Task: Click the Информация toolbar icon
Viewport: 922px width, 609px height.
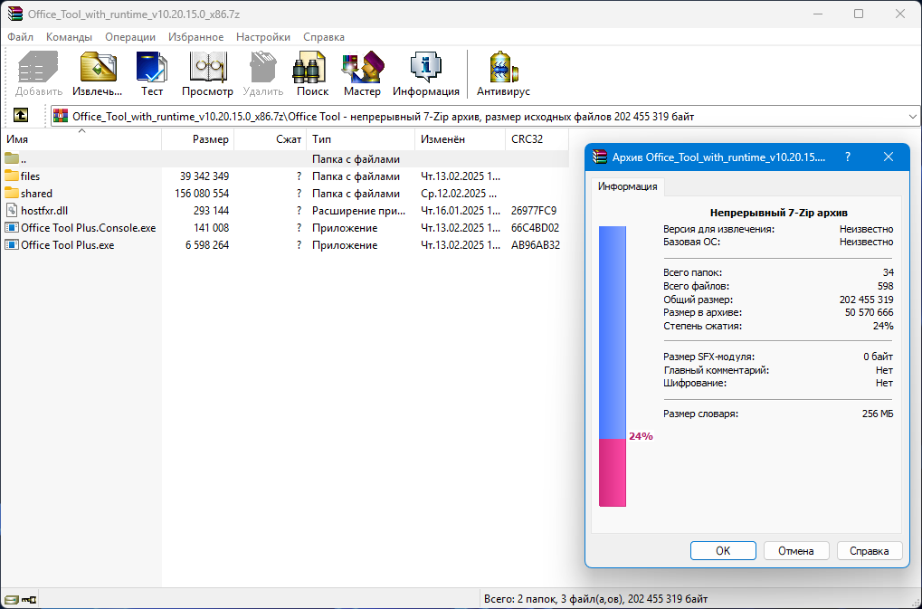Action: coord(426,73)
